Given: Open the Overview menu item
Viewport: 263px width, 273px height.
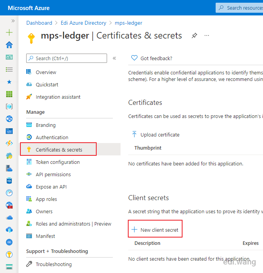Looking at the screenshot, I should pyautogui.click(x=46, y=72).
